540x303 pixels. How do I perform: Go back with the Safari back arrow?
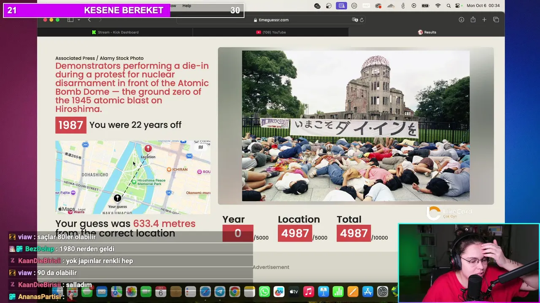pyautogui.click(x=89, y=20)
